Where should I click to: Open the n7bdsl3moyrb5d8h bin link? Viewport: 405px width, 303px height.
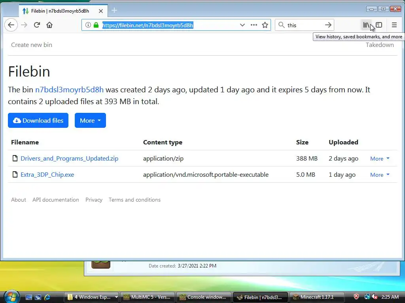[x=69, y=90]
